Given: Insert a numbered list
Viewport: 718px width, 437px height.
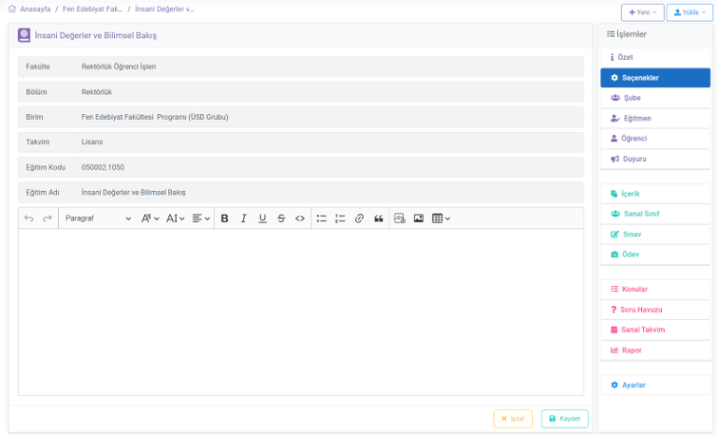Looking at the screenshot, I should 340,218.
